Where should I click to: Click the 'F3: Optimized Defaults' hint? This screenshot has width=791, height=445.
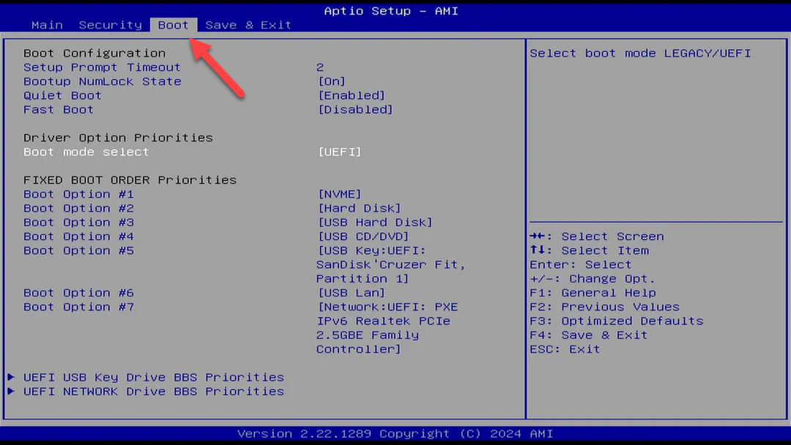point(617,321)
